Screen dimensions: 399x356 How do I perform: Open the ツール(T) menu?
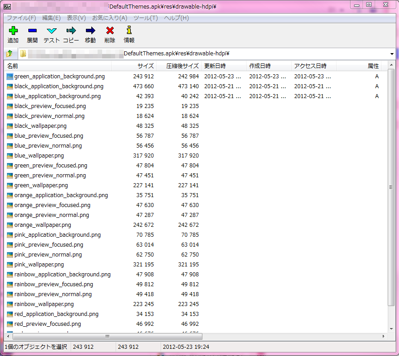(x=146, y=18)
